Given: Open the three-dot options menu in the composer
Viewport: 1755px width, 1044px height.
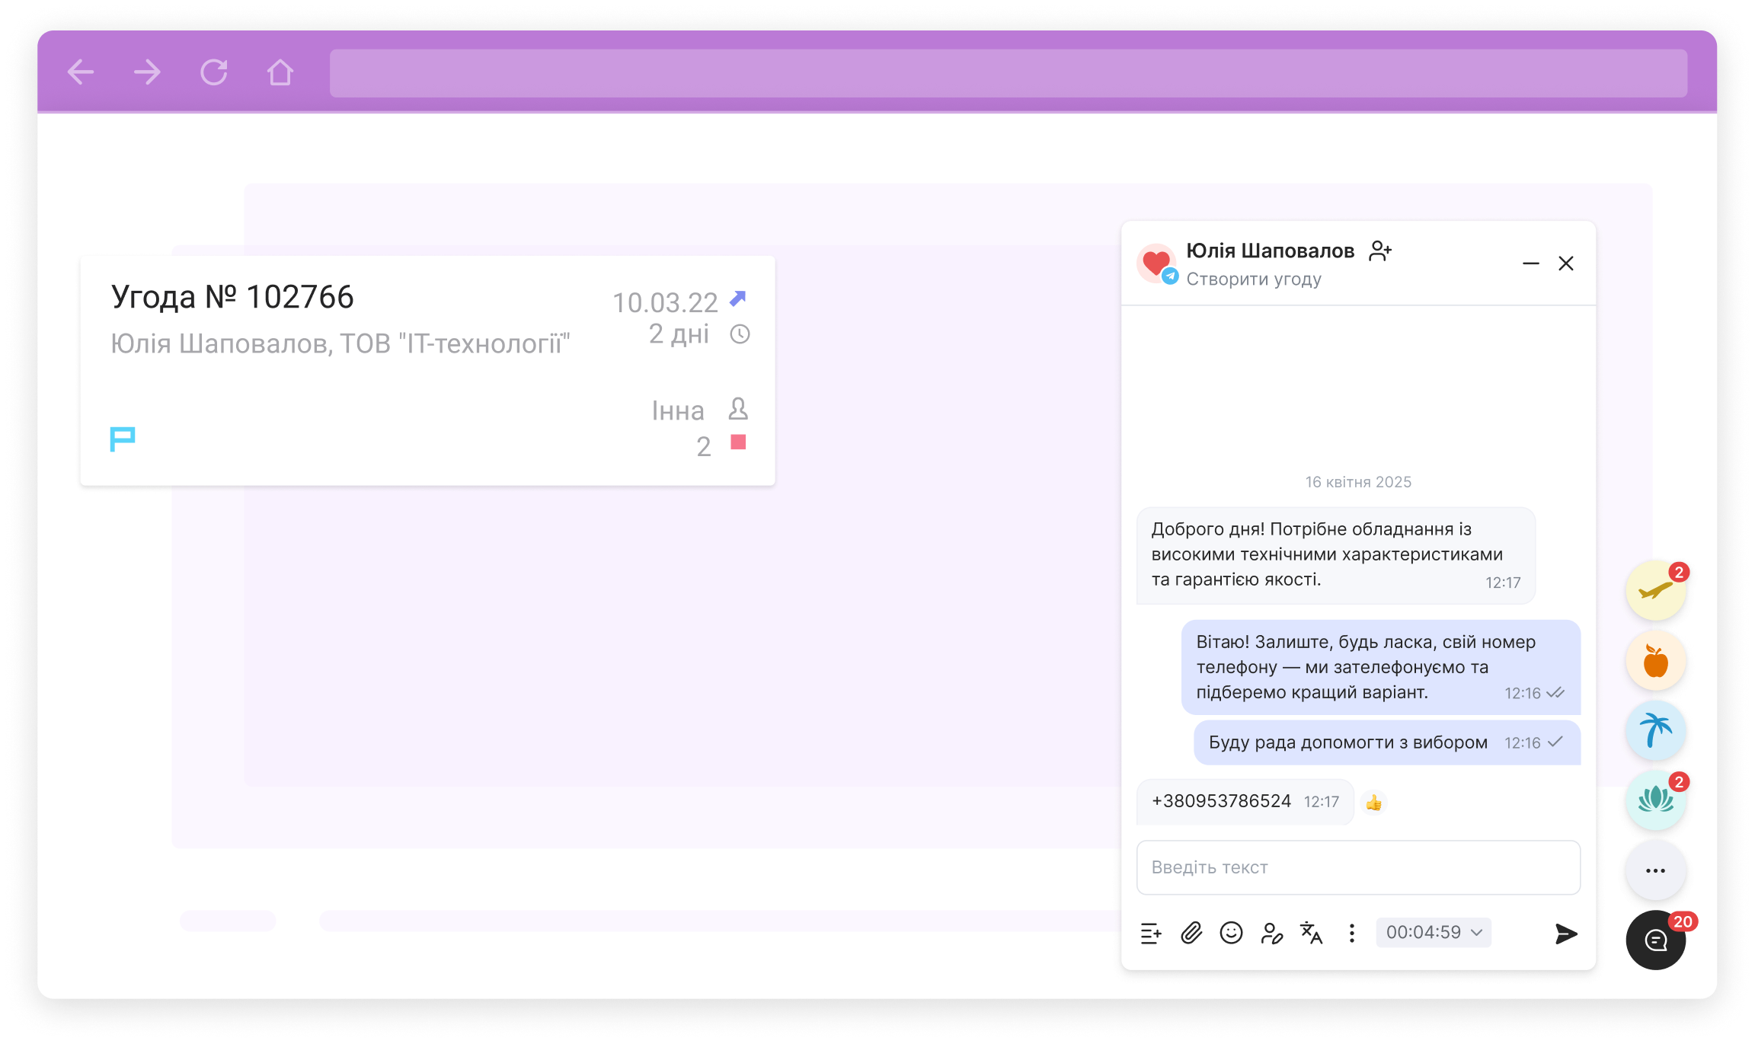Looking at the screenshot, I should tap(1351, 933).
